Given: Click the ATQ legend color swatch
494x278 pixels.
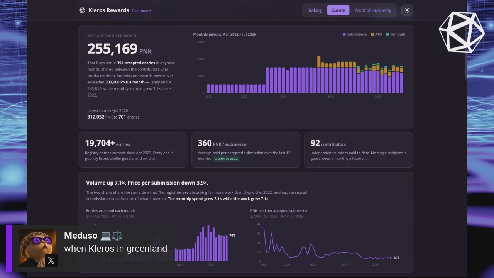Looking at the screenshot, I should click(x=372, y=34).
